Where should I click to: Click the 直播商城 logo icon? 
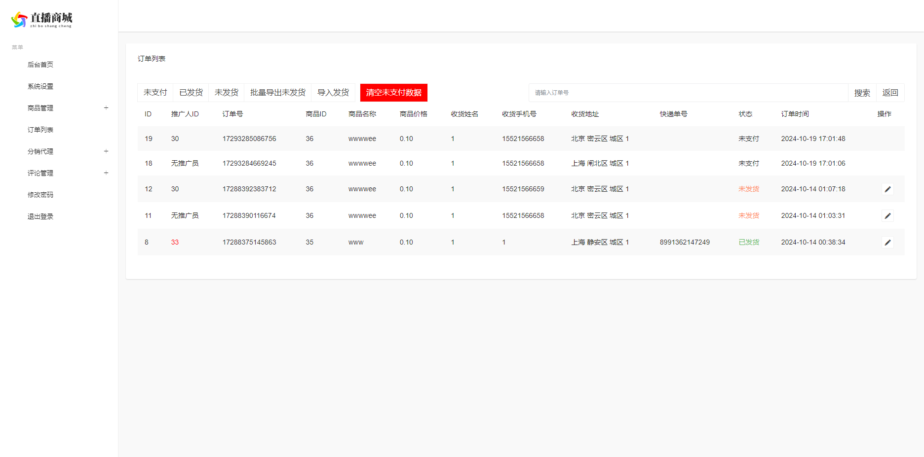point(19,19)
